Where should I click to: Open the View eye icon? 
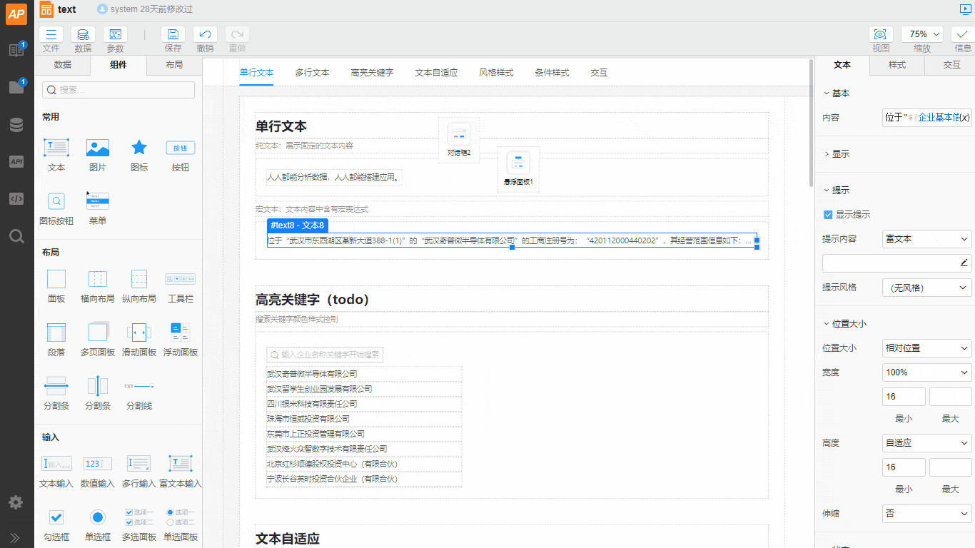pos(881,34)
